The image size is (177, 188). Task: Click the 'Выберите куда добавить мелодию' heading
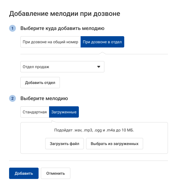[62, 28]
